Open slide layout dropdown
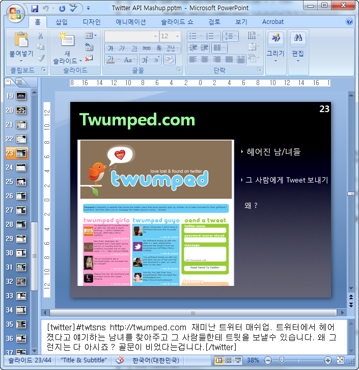359x370 pixels. click(91, 35)
